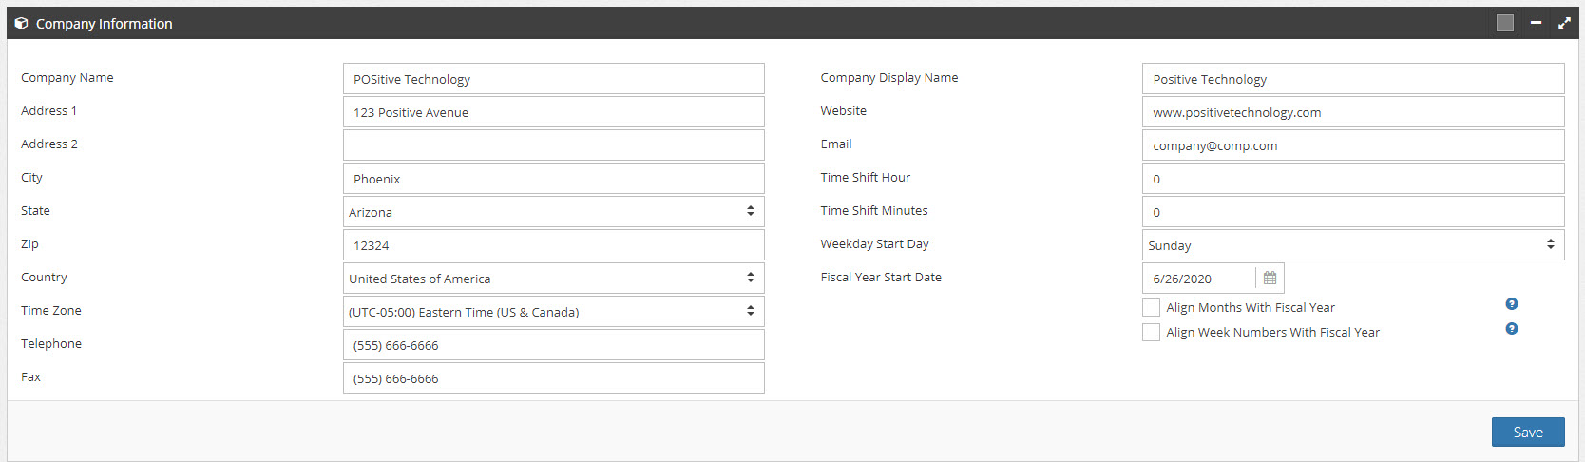Open the Fiscal Year Start Date calendar picker
The image size is (1585, 462).
click(1270, 279)
